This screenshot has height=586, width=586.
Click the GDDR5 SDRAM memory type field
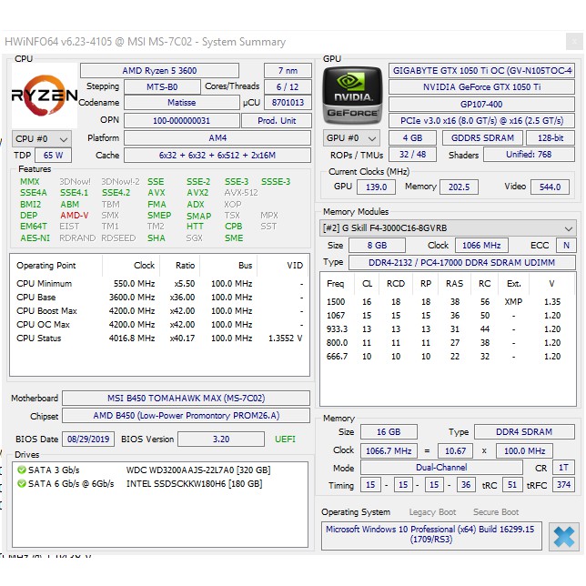tap(482, 138)
